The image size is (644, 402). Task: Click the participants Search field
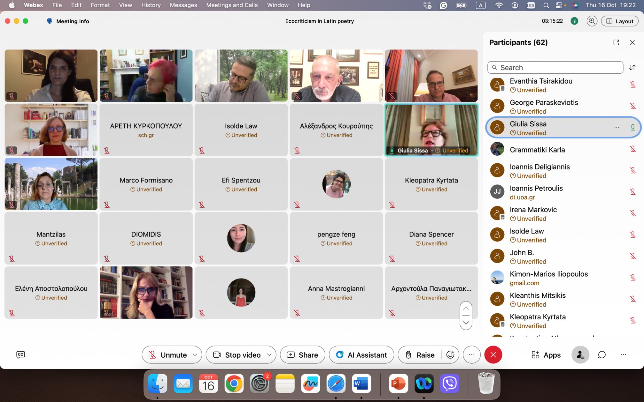pos(555,67)
